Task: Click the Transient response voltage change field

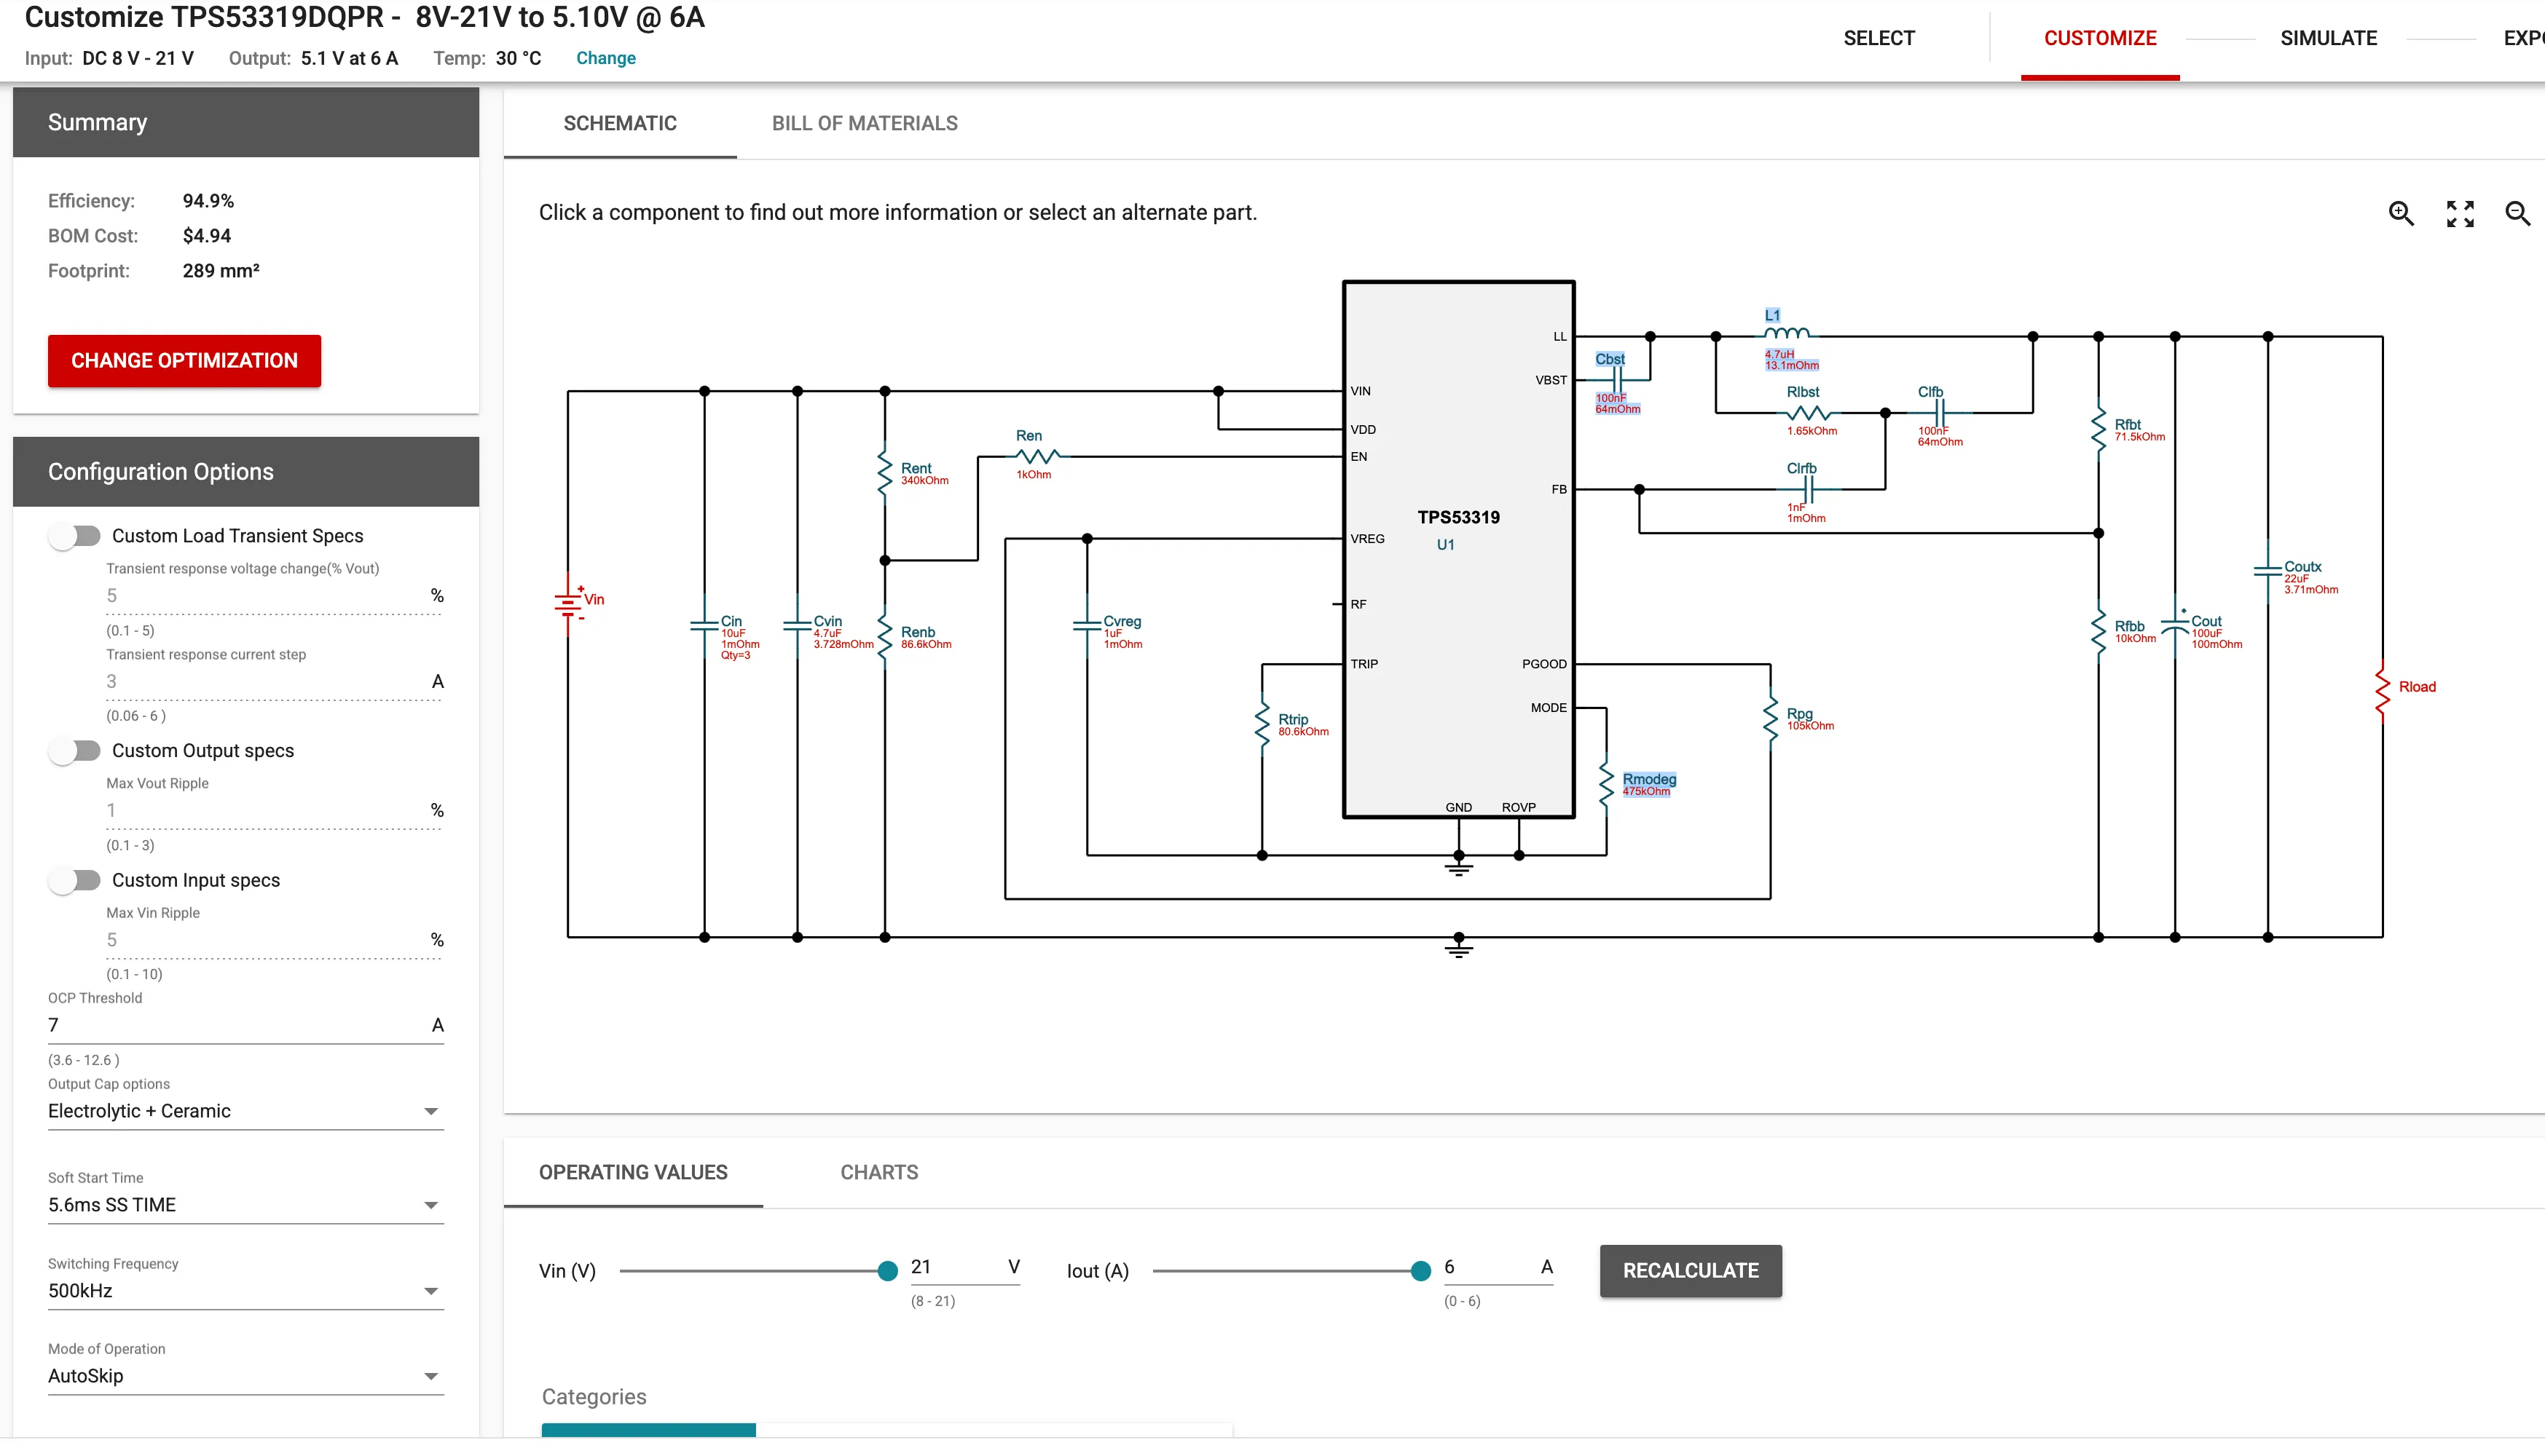Action: pyautogui.click(x=274, y=596)
